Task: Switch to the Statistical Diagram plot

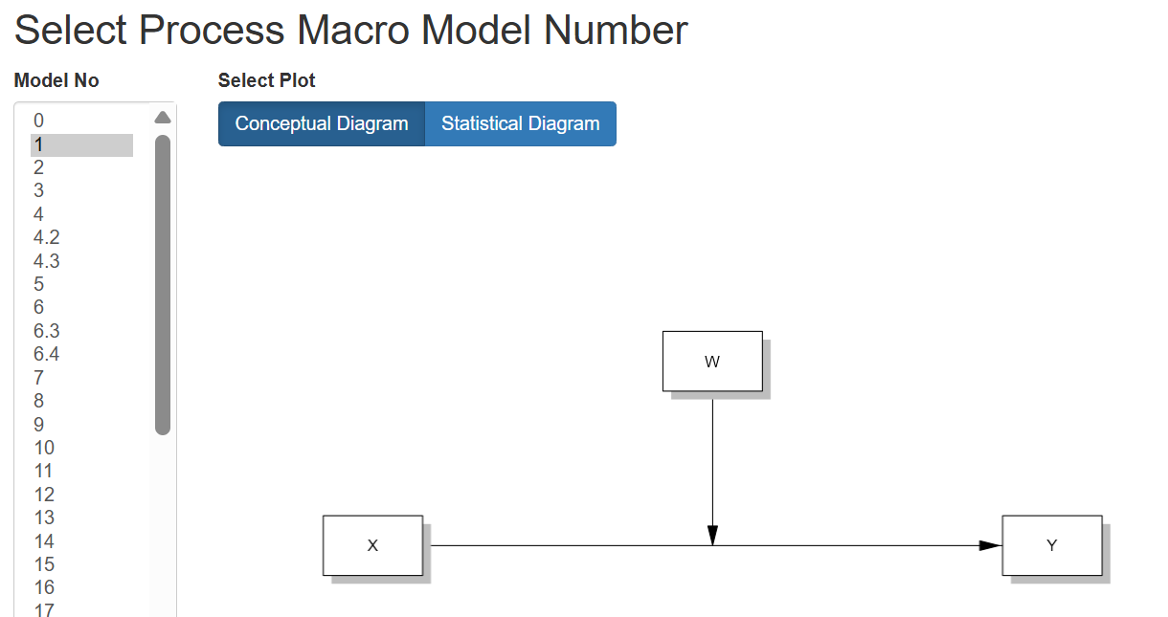Action: [x=520, y=124]
